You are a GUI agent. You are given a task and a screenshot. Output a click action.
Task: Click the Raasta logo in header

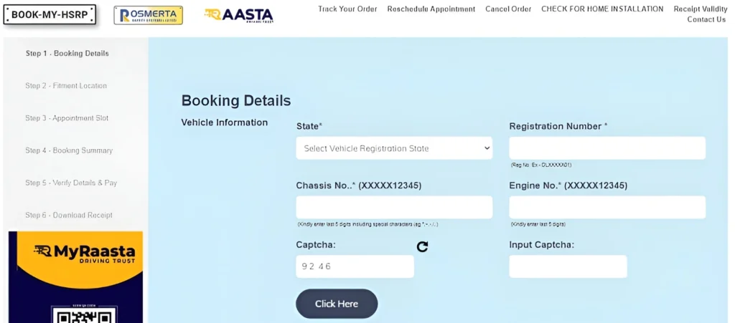point(238,15)
